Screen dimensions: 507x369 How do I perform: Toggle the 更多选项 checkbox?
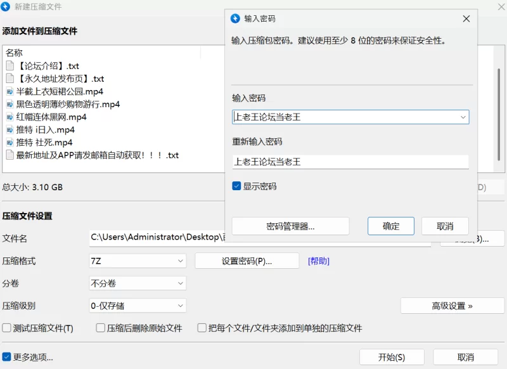6,357
